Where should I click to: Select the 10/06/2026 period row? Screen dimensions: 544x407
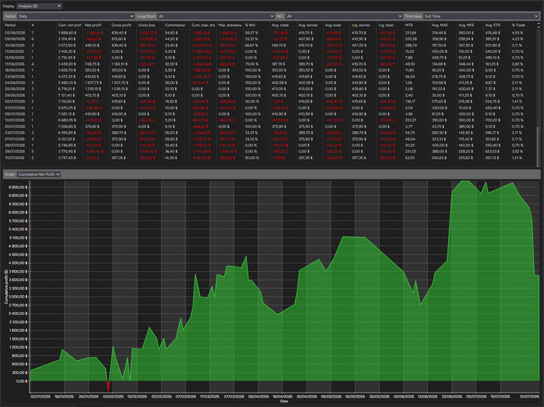pyautogui.click(x=270, y=45)
